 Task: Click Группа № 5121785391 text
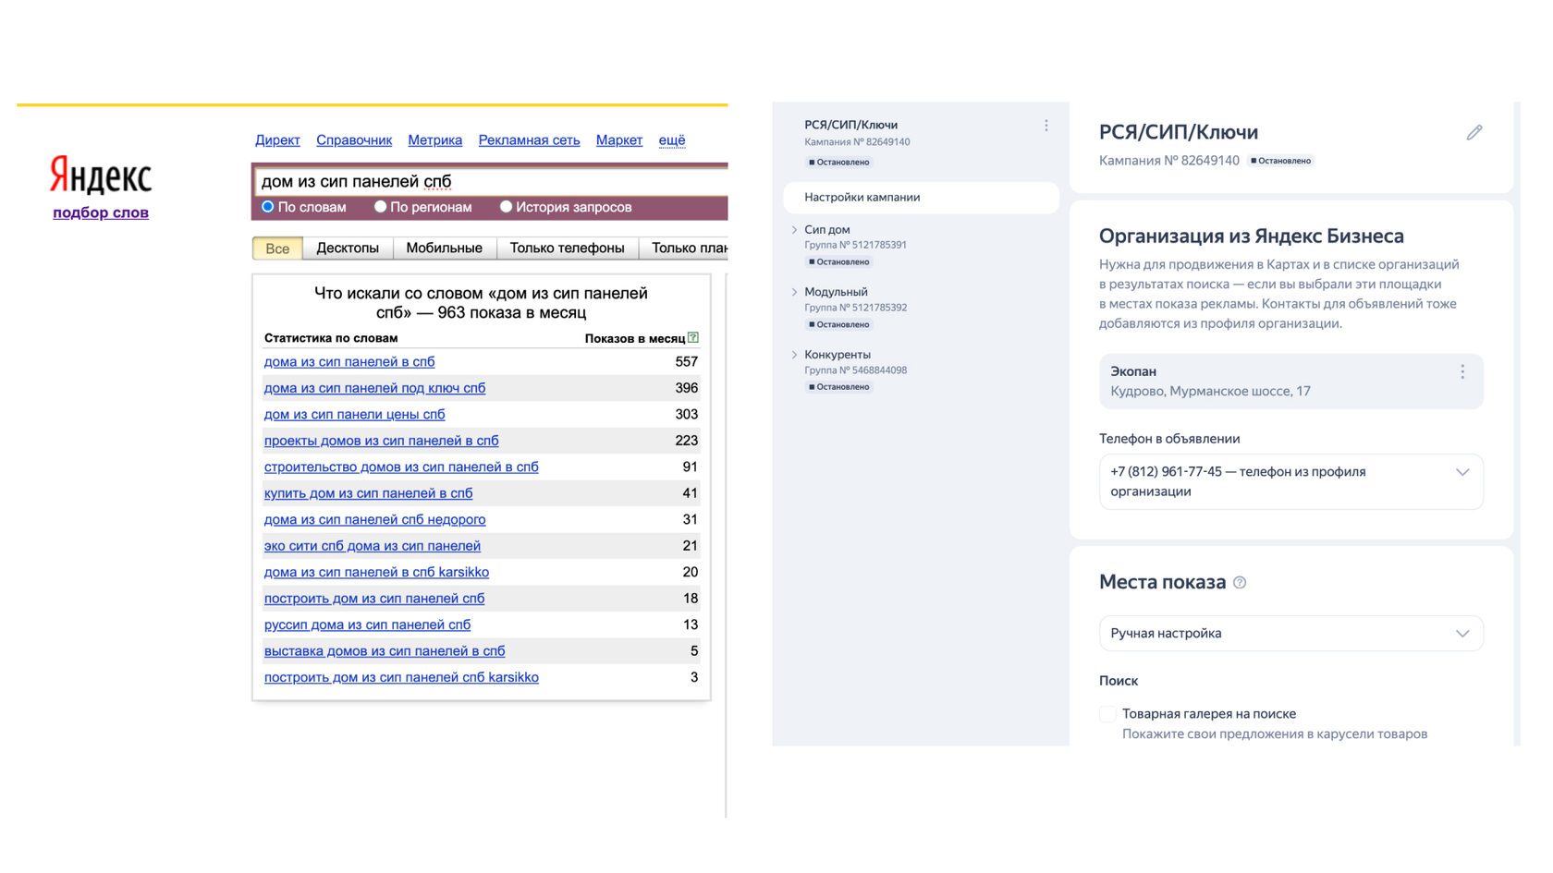tap(855, 246)
